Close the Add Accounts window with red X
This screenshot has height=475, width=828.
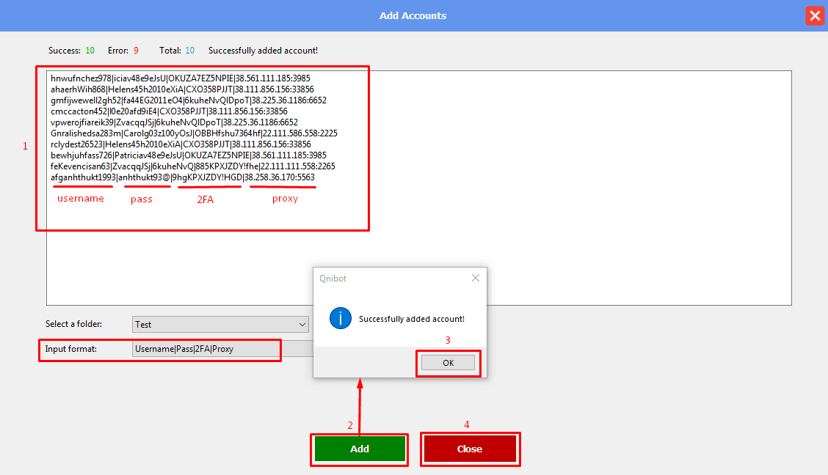[813, 15]
